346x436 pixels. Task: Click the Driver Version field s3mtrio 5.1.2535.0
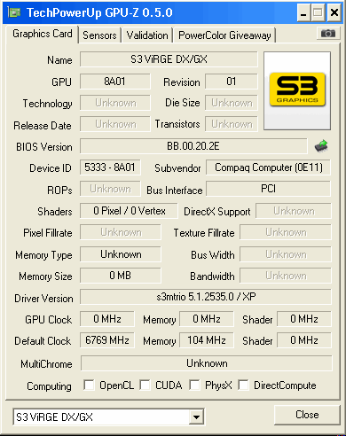tap(206, 297)
